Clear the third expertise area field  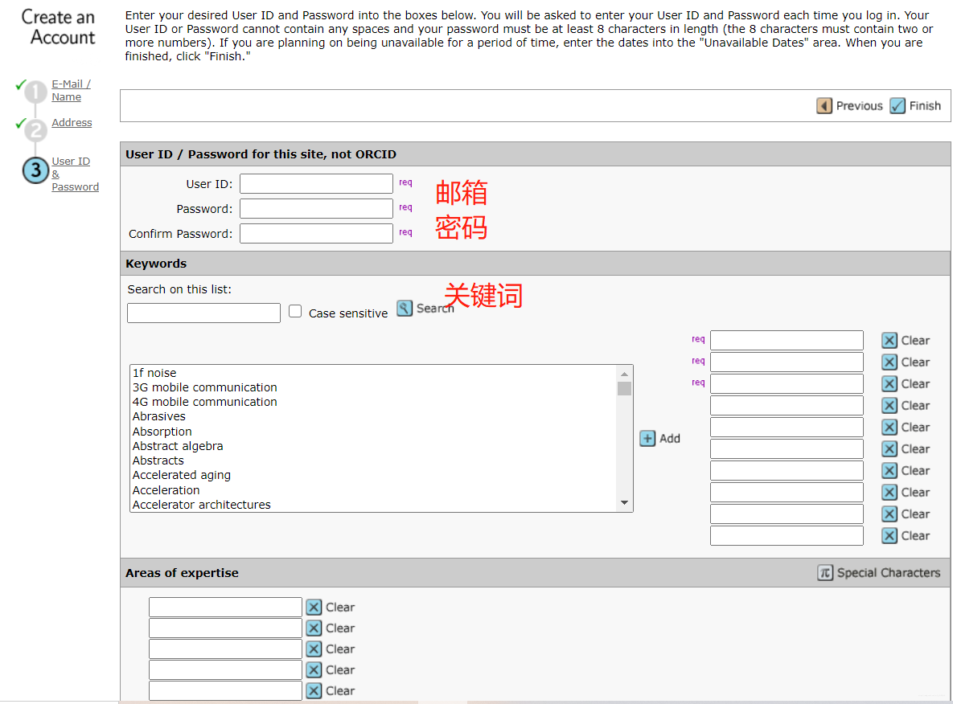pos(314,649)
